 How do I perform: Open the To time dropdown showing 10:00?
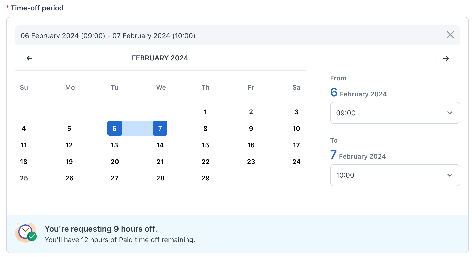pyautogui.click(x=395, y=175)
